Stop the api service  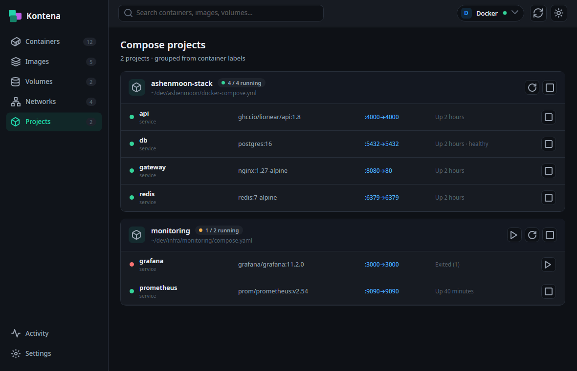tap(548, 117)
